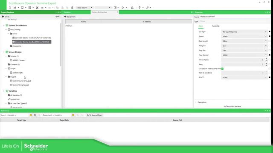Click the yellow search icon in References
Viewport: 273px width, 153px height.
click(x=31, y=115)
